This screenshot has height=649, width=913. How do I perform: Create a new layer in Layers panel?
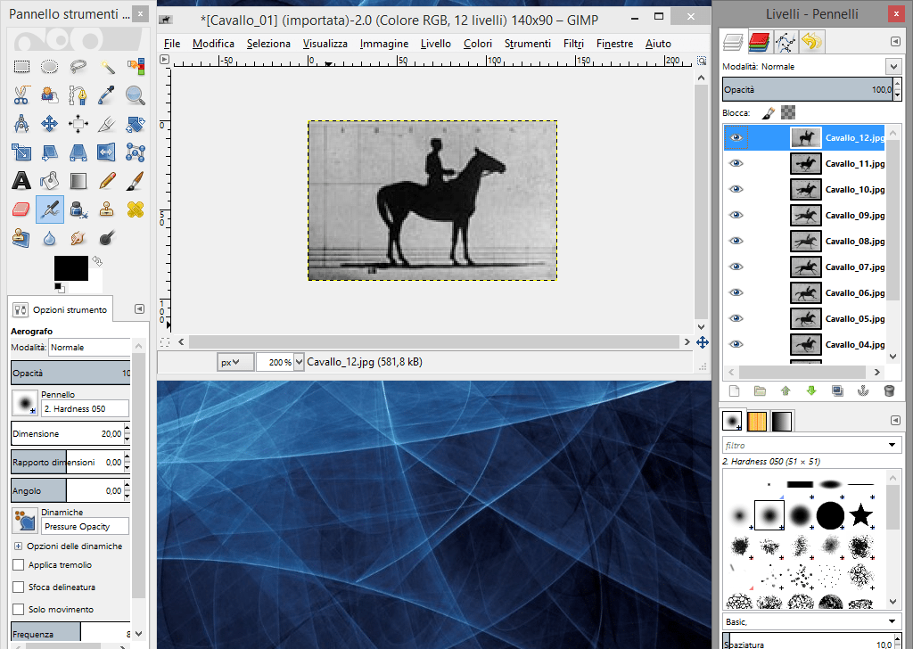(735, 390)
